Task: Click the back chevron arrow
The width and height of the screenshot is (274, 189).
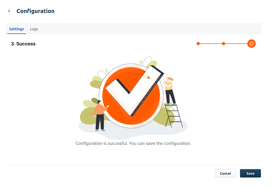Action: 9,11
